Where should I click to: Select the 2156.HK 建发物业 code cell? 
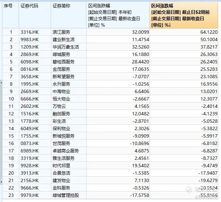[35, 180]
